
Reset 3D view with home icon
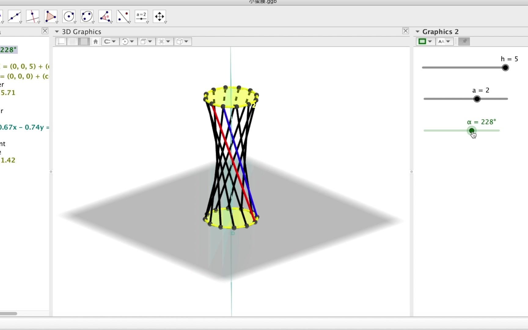[x=95, y=42]
